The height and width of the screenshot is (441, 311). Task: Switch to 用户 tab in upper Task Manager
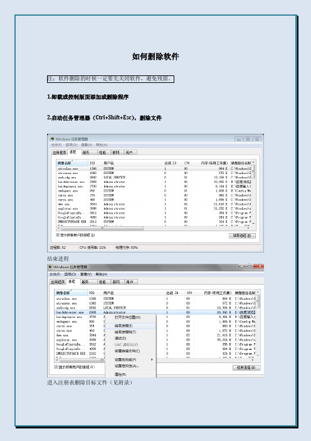(x=129, y=153)
